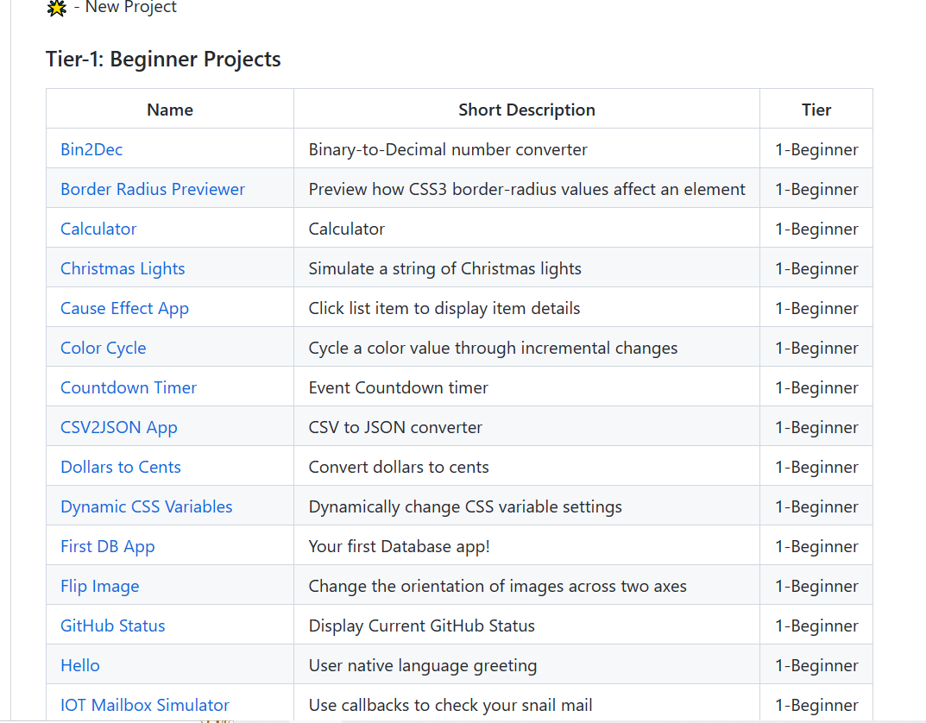Click the 1-Beginner cell in Calculator row
This screenshot has height=723, width=926.
coord(816,229)
